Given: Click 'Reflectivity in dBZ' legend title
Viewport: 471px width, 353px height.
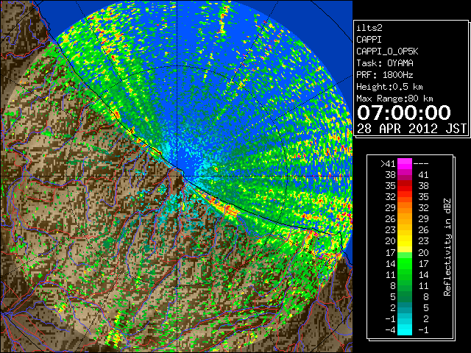Looking at the screenshot, I should pos(447,247).
